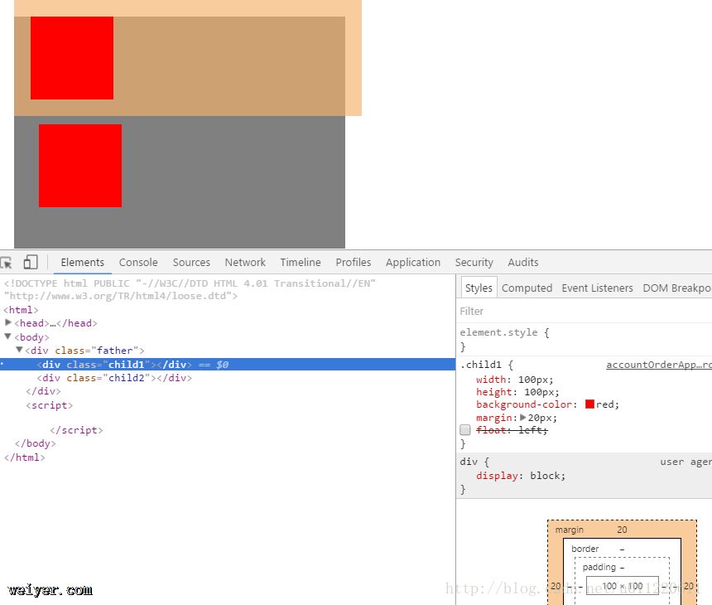712x605 pixels.
Task: Open the Network tab
Action: click(245, 262)
